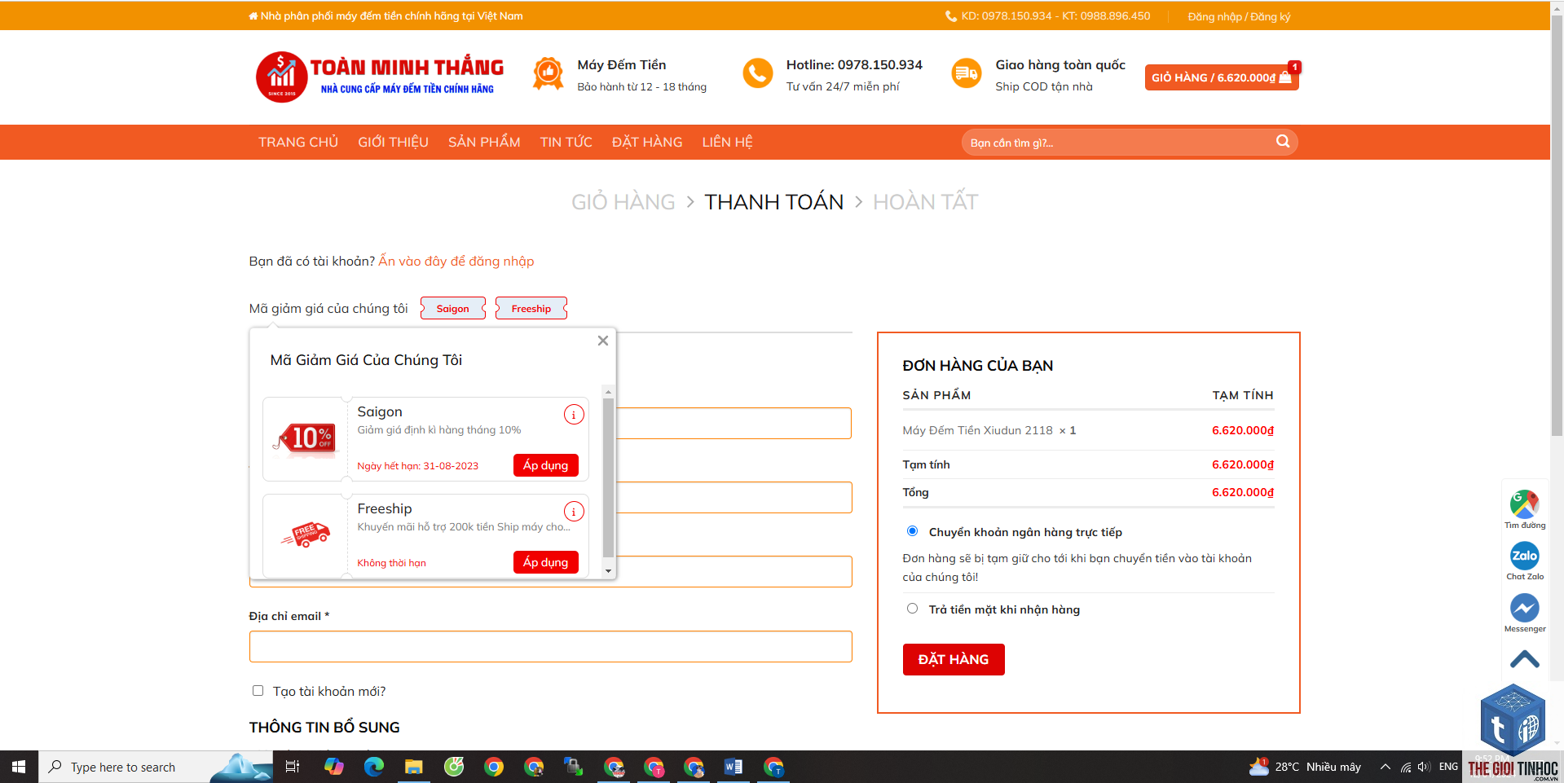Apply the Freeship discount code
The height and width of the screenshot is (783, 1564).
click(x=546, y=562)
